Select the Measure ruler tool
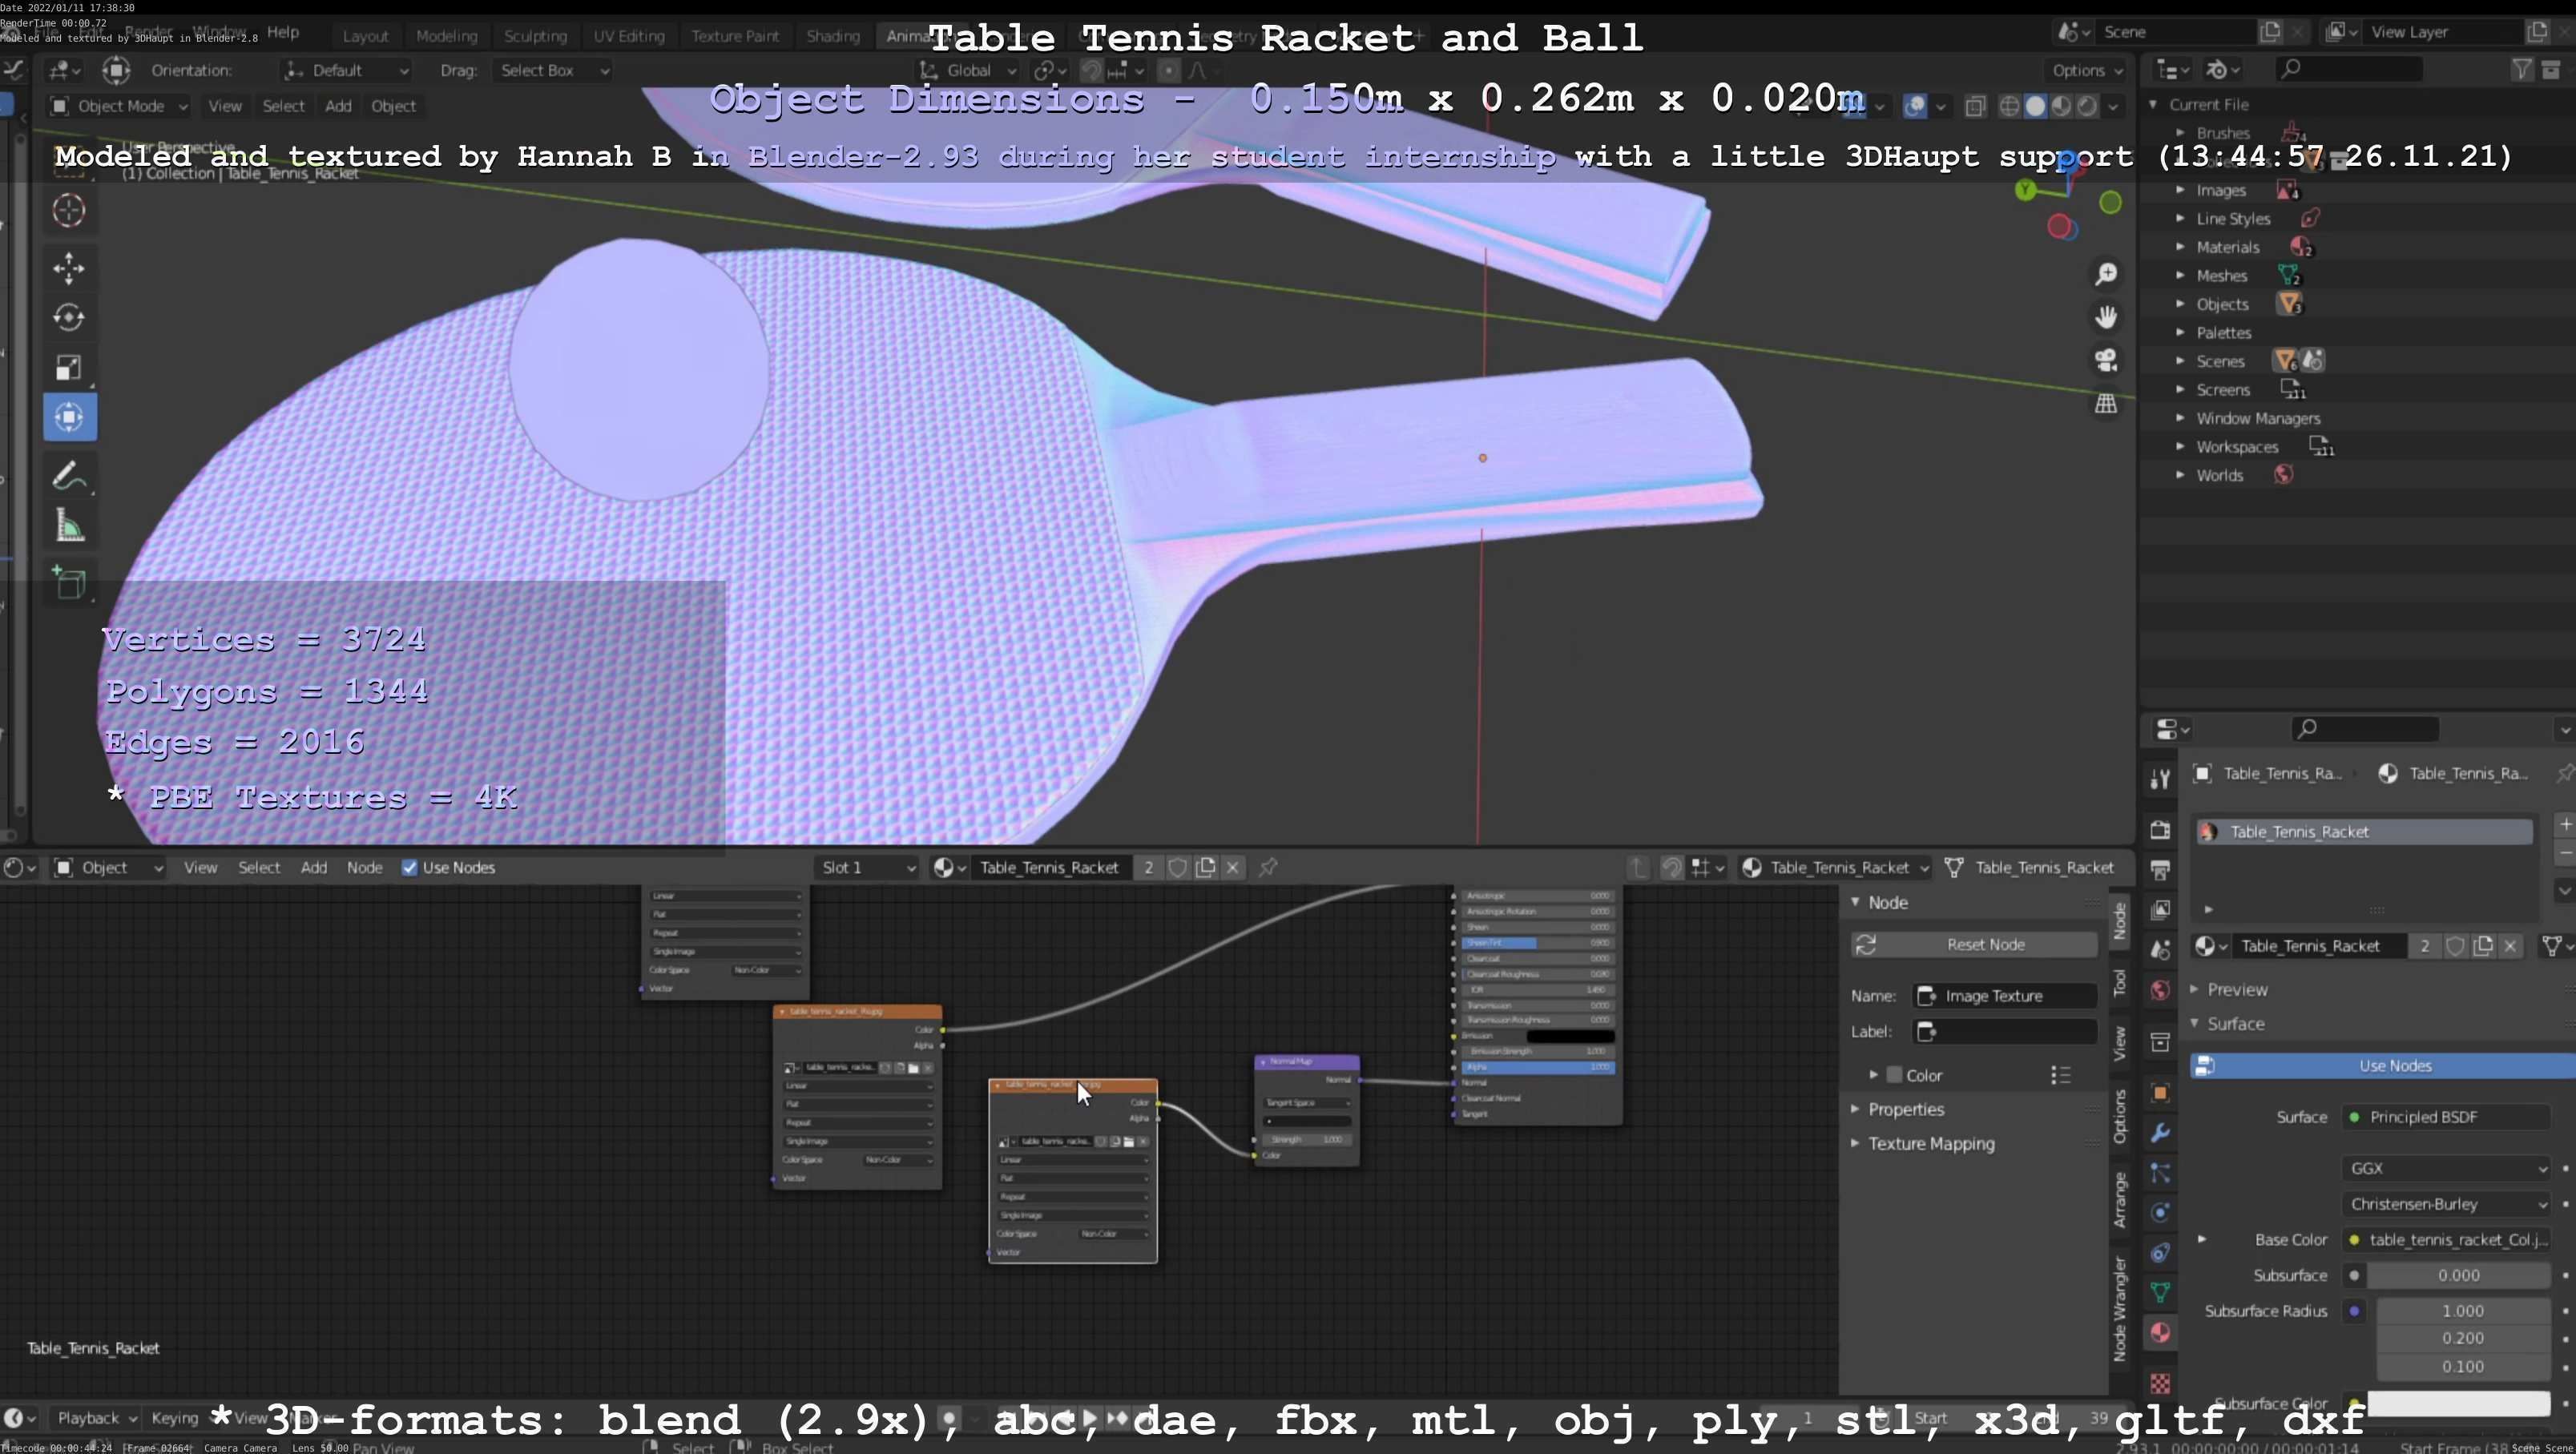 (x=69, y=526)
